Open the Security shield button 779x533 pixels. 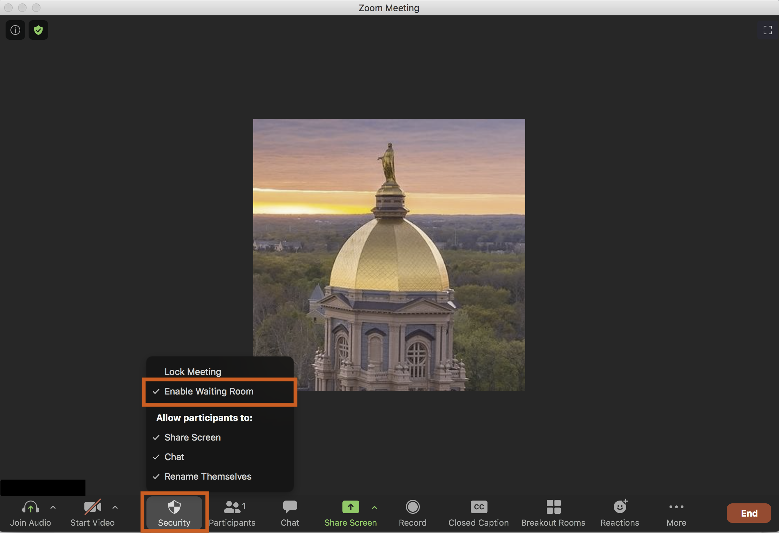pos(174,513)
